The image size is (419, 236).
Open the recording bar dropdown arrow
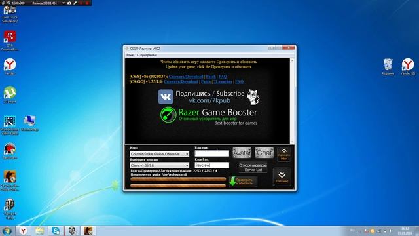[x=64, y=3]
